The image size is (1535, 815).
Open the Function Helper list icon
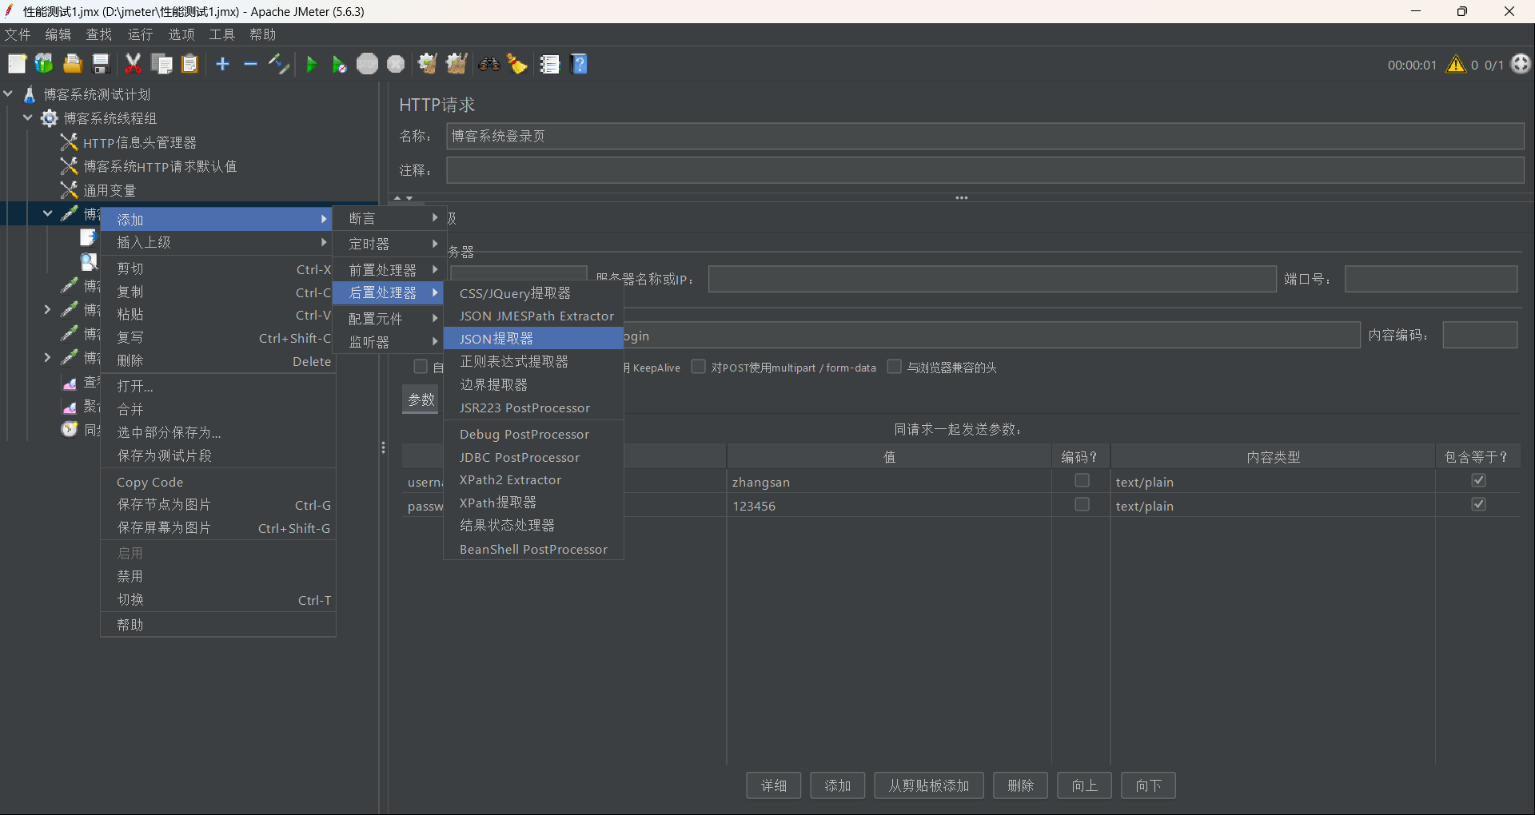coord(549,64)
